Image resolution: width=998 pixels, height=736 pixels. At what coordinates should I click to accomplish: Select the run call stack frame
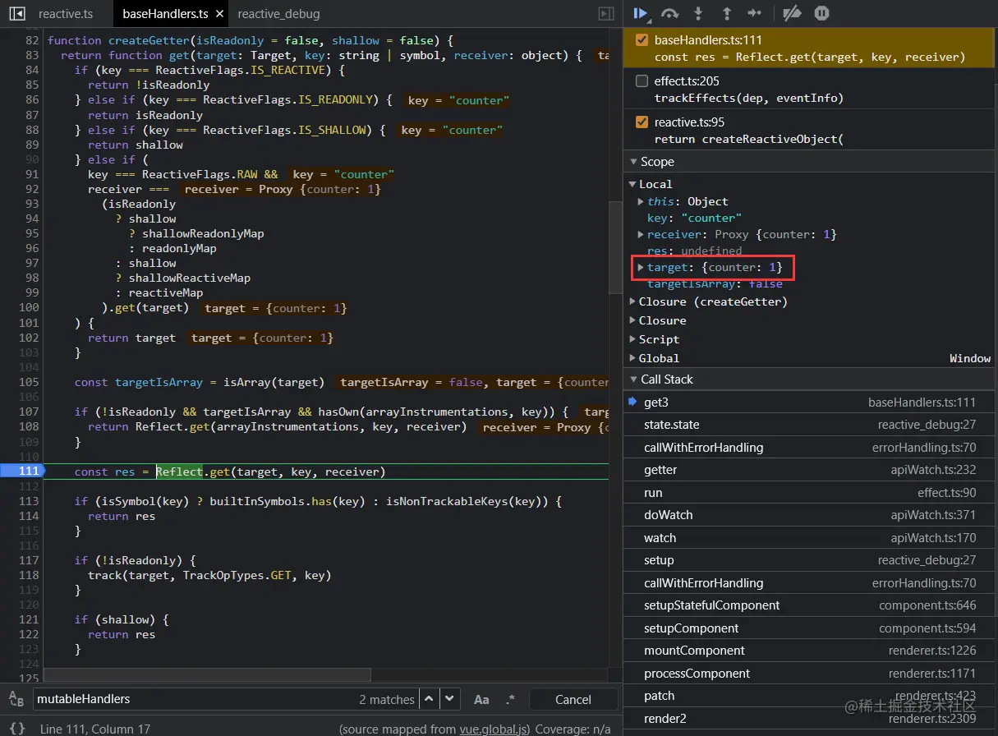810,493
